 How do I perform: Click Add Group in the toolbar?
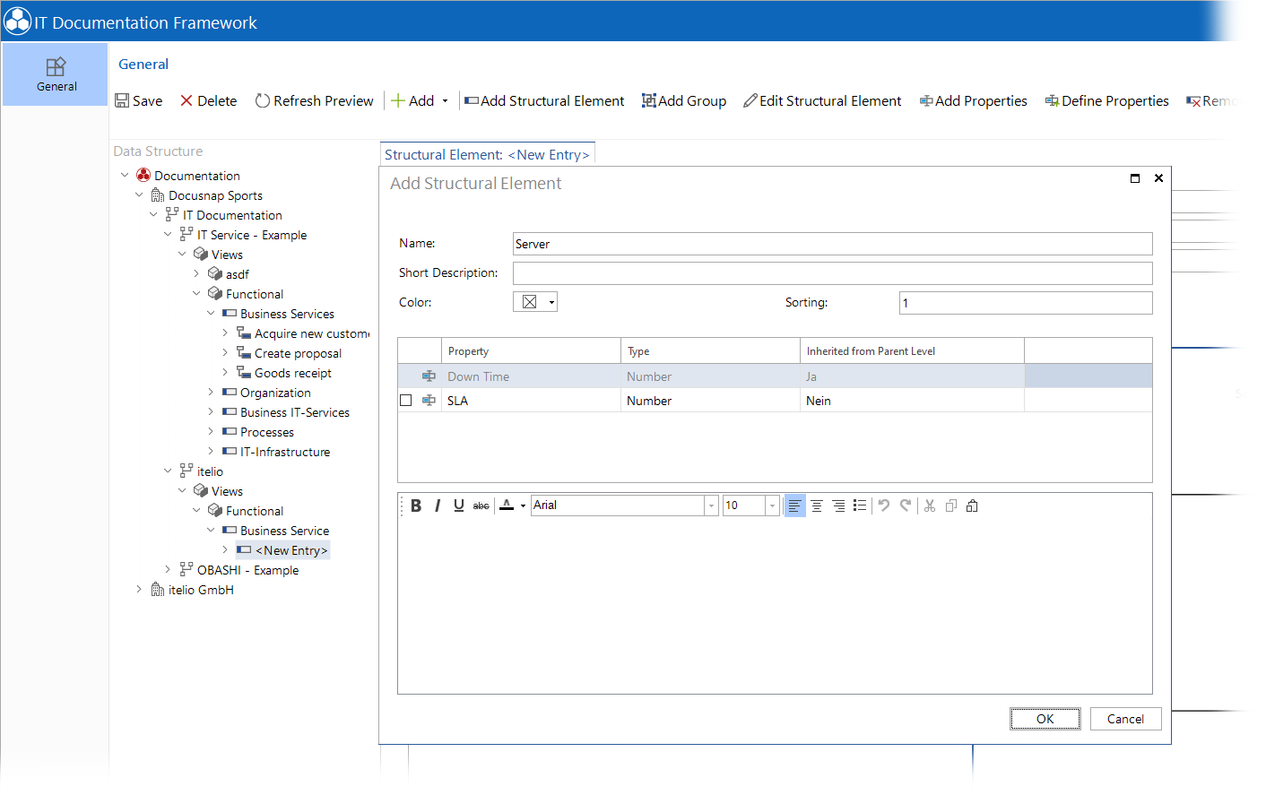(683, 100)
